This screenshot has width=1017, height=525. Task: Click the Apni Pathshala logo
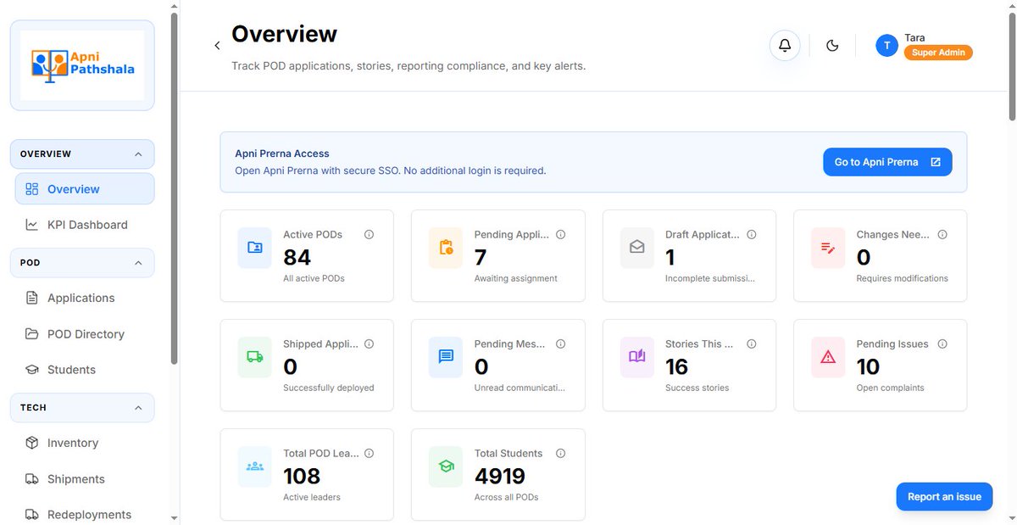point(82,65)
